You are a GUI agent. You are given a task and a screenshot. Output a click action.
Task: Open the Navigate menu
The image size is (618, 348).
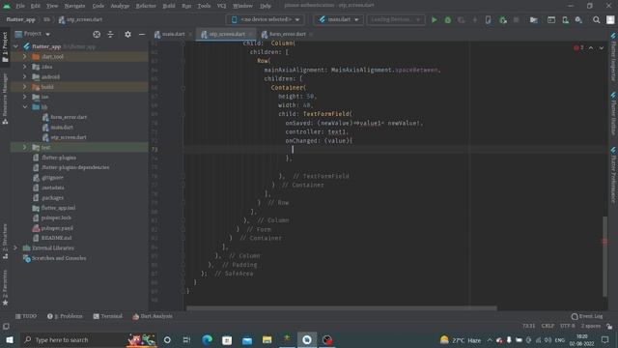(x=74, y=6)
